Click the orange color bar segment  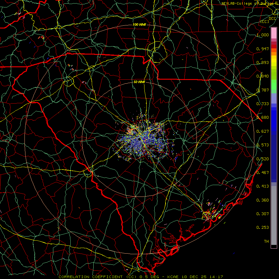[x=274, y=54]
